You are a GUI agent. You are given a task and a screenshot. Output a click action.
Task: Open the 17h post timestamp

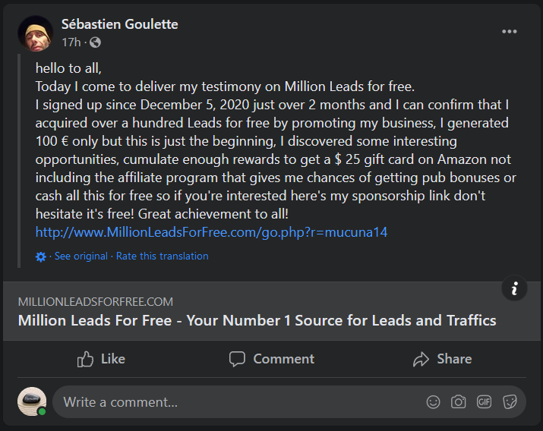click(x=71, y=42)
